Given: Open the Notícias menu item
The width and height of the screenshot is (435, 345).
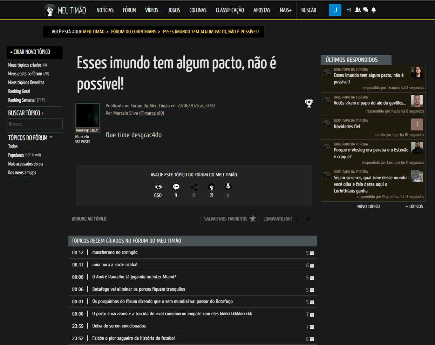Looking at the screenshot, I should pos(105,10).
